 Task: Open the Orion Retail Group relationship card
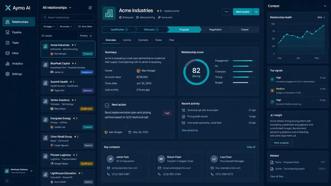pyautogui.click(x=68, y=141)
